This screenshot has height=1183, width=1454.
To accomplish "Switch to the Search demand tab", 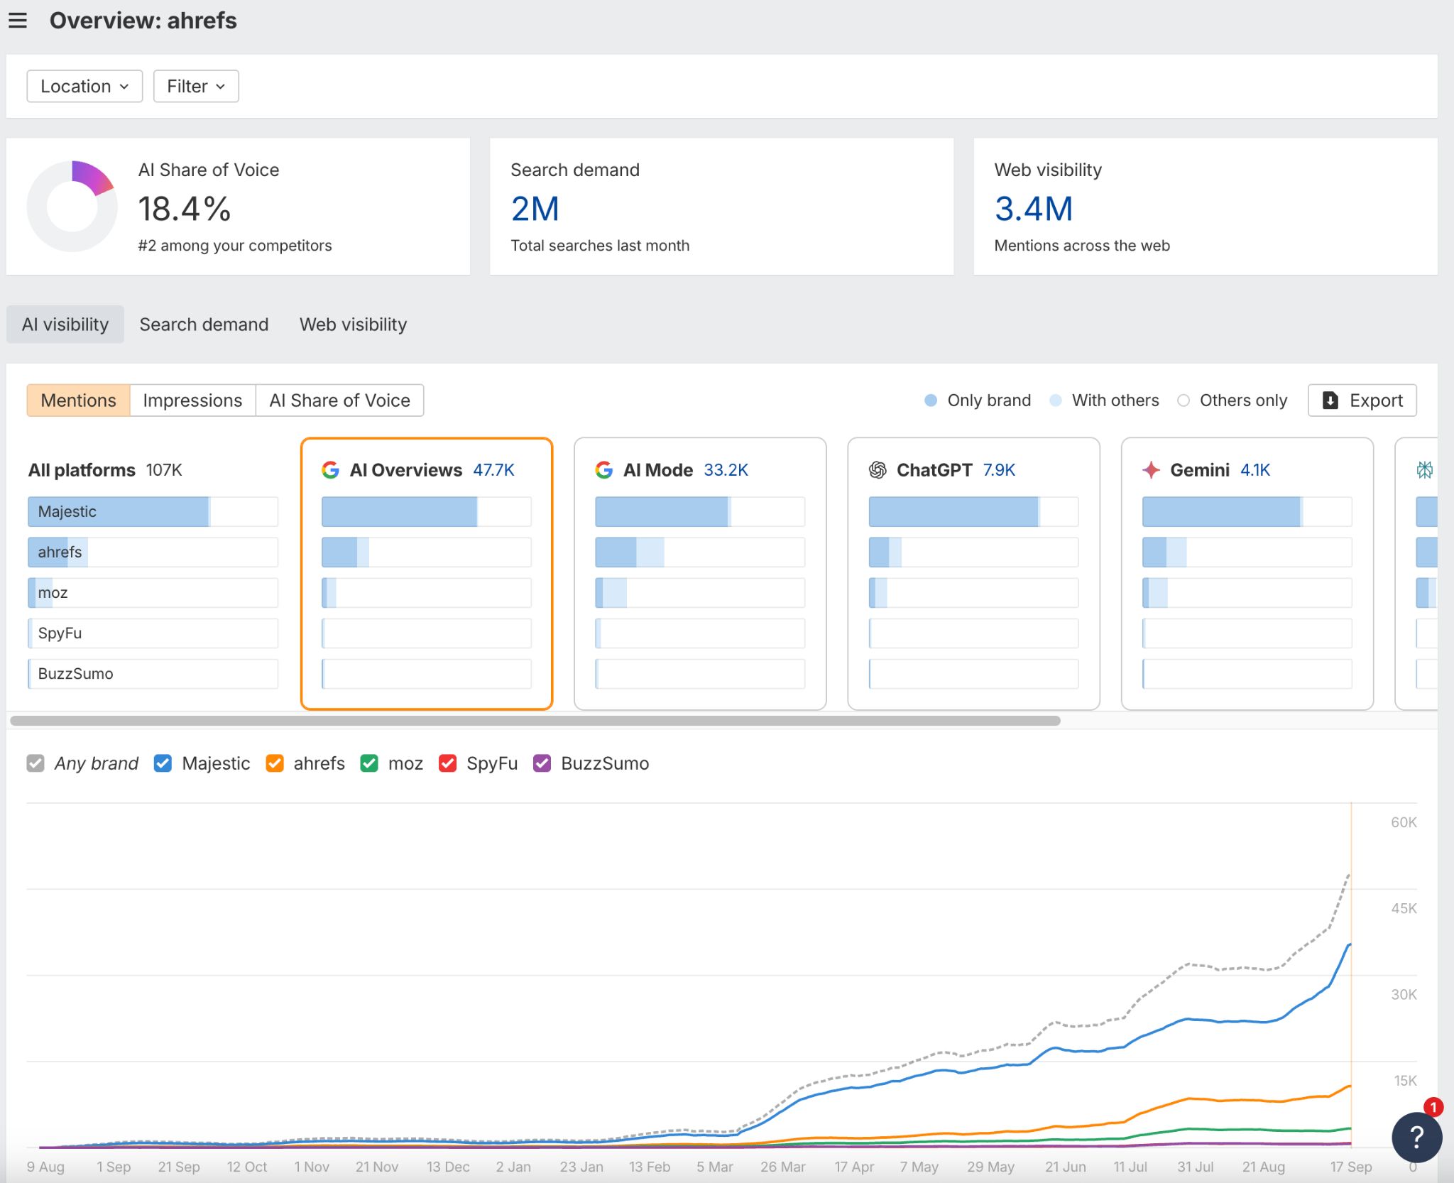I will [204, 325].
